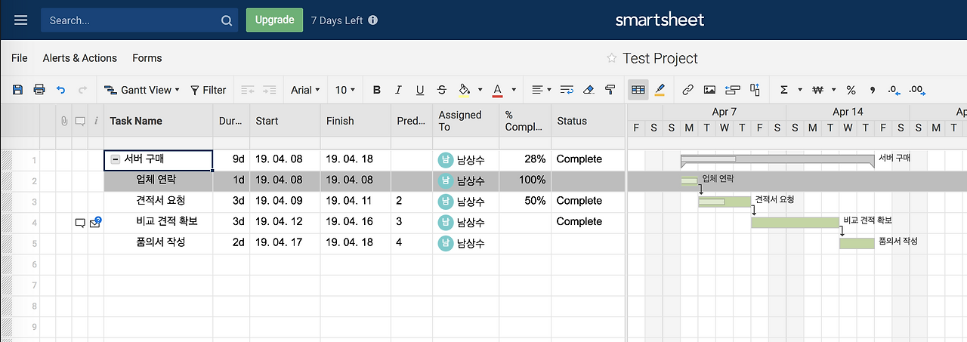The image size is (967, 342).
Task: Click the red-underlined text color swatch
Action: (x=497, y=90)
